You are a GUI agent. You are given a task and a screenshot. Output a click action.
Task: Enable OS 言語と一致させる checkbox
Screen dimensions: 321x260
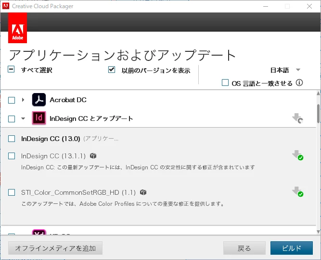(x=225, y=83)
